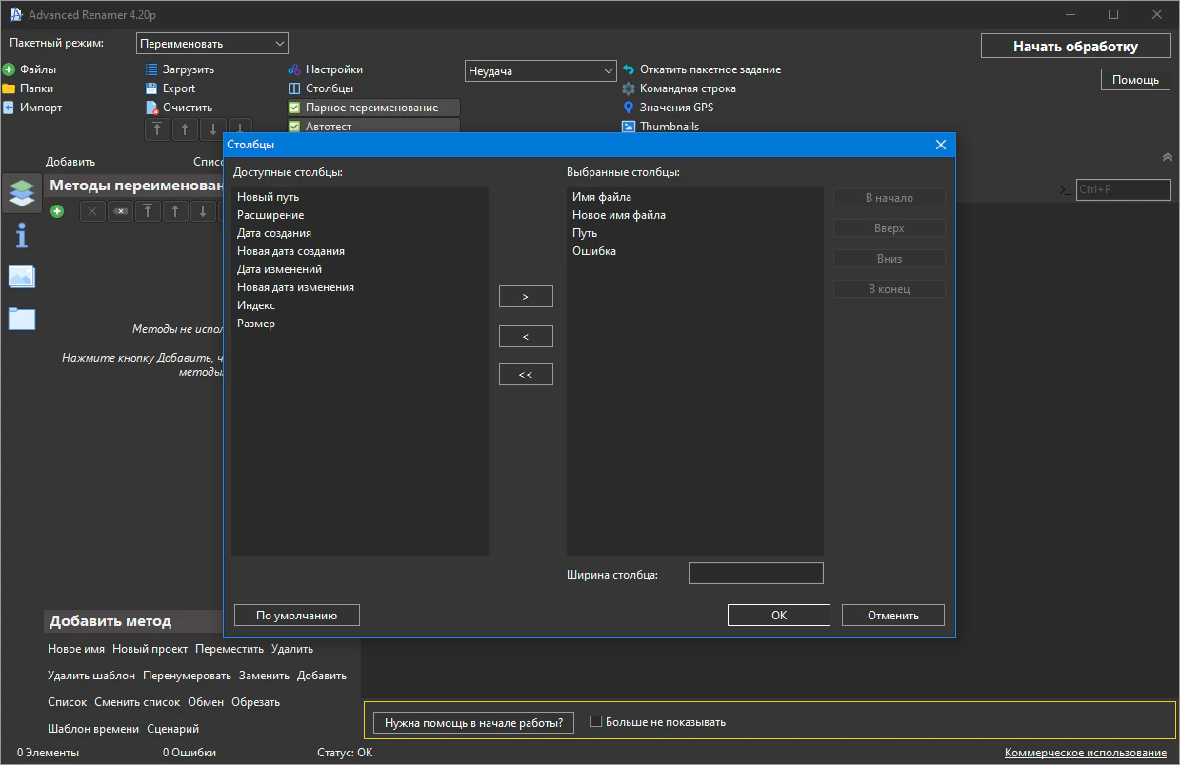Select Расширение in available columns
Screen dimensions: 1180x765
point(270,215)
